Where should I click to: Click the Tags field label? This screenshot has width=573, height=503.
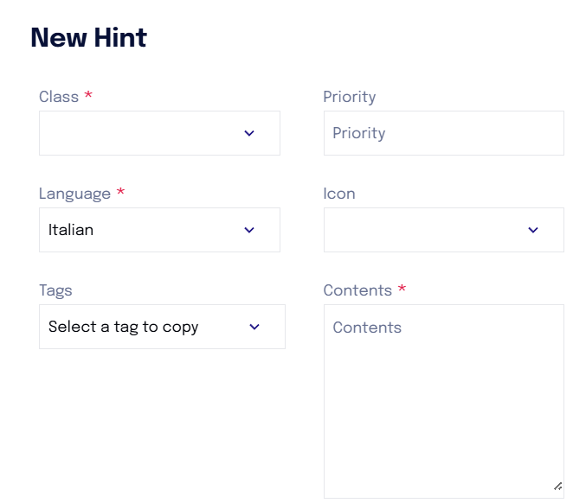pos(55,290)
